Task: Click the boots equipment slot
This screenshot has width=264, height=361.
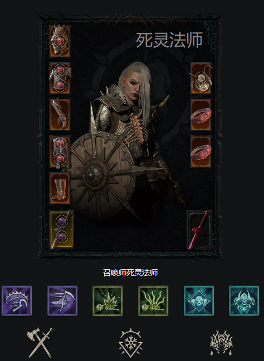Action: pos(60,189)
